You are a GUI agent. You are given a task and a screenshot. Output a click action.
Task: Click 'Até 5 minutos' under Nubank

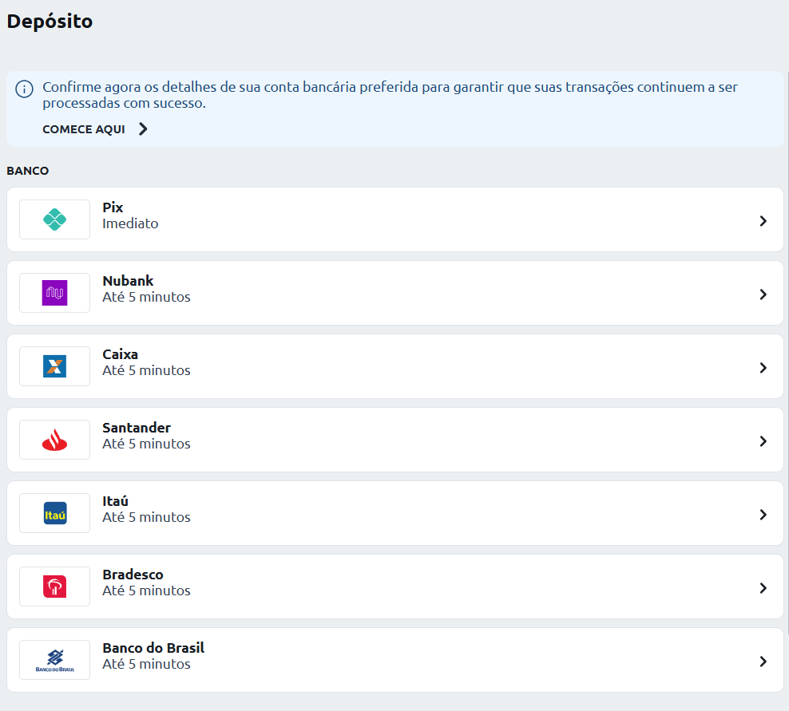[x=146, y=297]
